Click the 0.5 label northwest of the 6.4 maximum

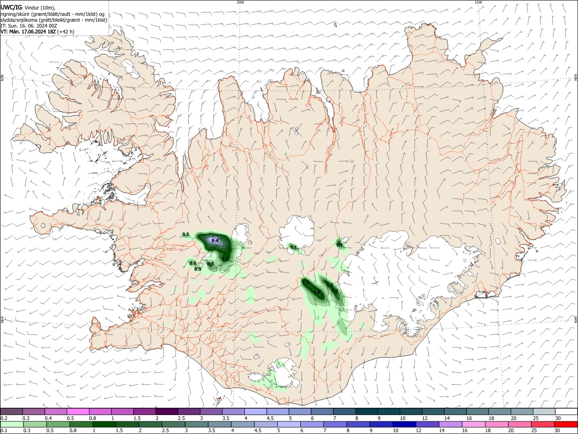pyautogui.click(x=186, y=234)
